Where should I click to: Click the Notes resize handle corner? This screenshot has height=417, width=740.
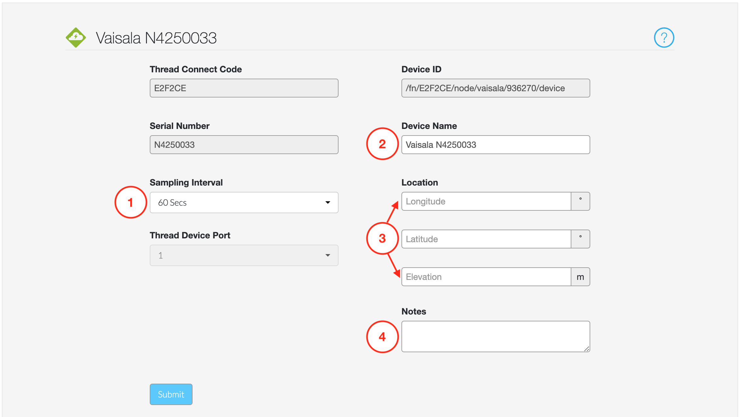tap(587, 349)
